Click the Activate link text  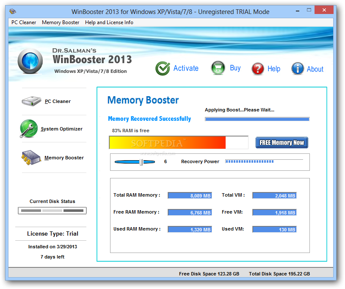pos(186,68)
